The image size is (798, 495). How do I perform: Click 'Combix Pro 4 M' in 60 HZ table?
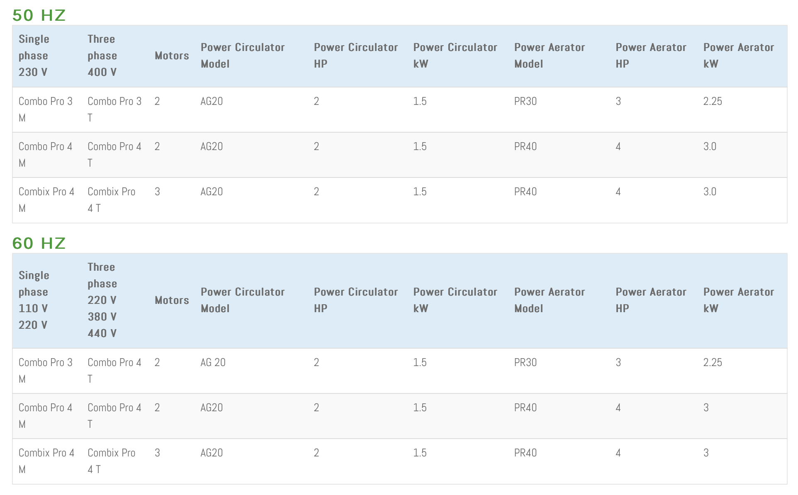[x=46, y=461]
